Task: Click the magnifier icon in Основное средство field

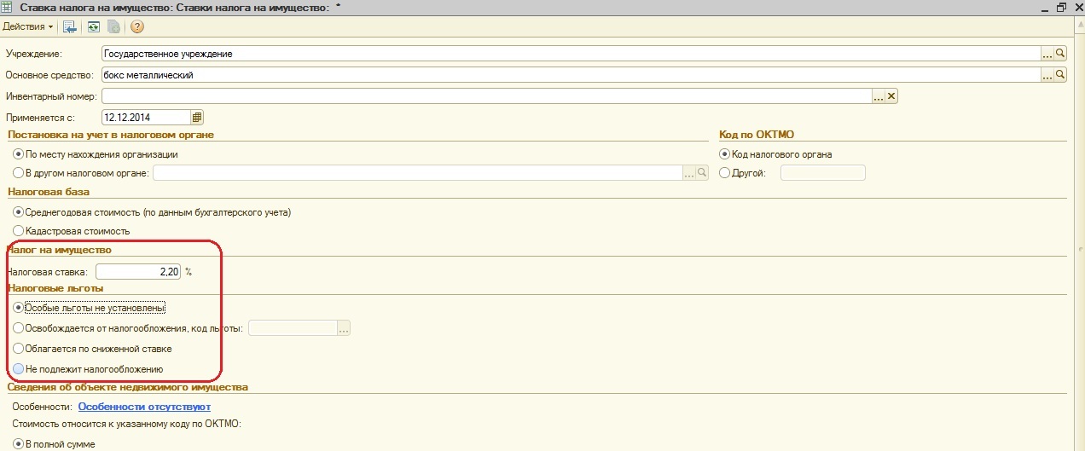Action: 1060,75
